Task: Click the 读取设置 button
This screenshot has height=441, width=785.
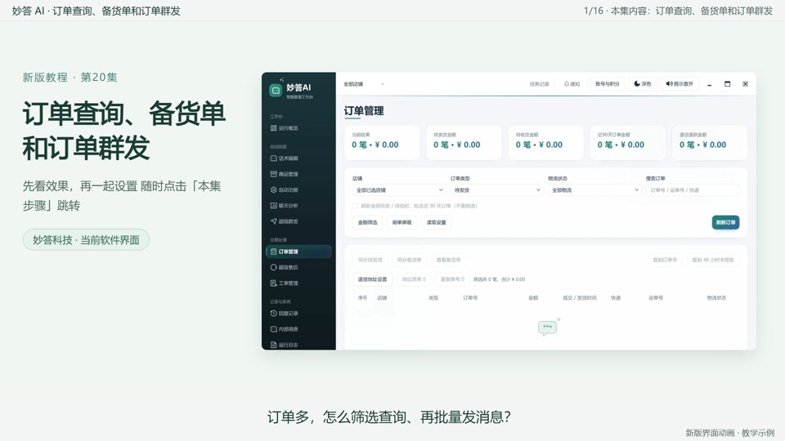Action: point(436,222)
